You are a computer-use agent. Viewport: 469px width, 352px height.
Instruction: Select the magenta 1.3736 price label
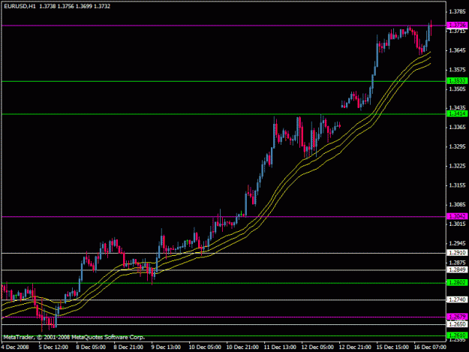tap(457, 25)
